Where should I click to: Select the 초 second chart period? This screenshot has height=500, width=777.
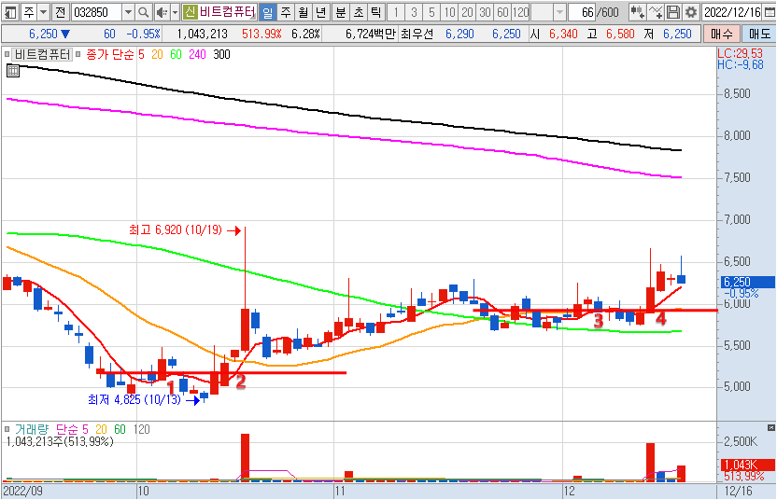point(359,12)
